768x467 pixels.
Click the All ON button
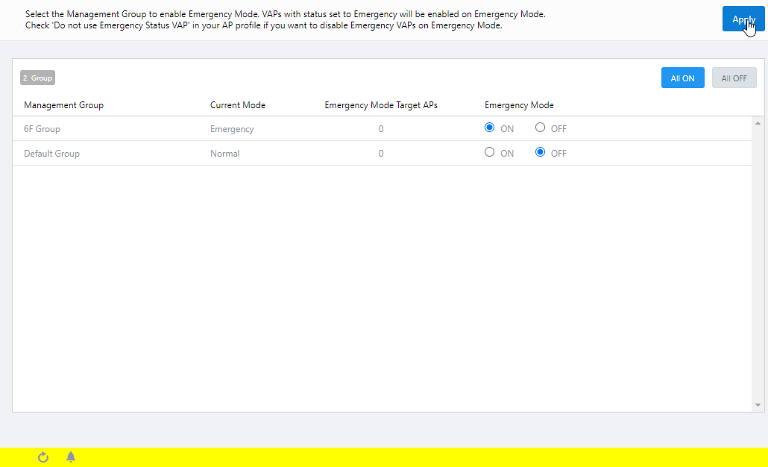[x=682, y=78]
